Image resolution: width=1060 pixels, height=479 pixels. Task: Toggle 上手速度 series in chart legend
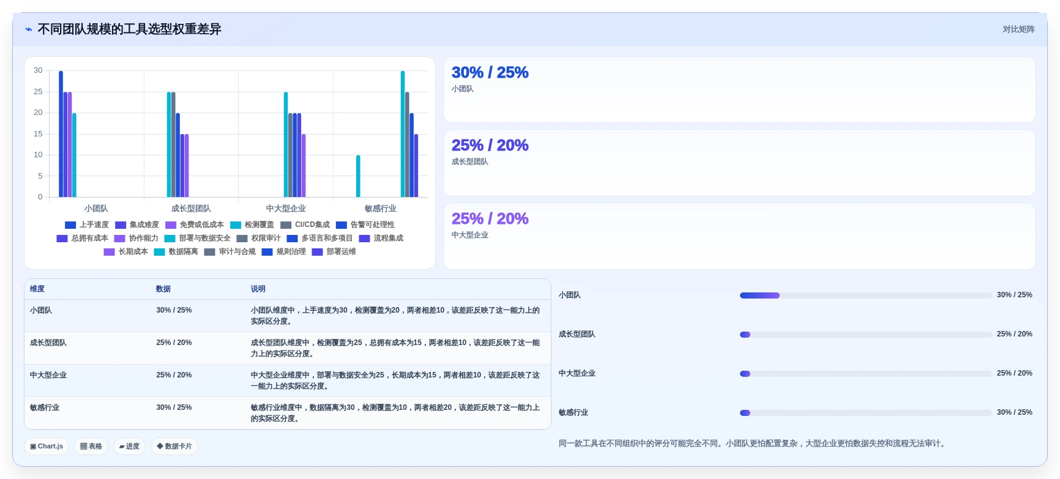[x=87, y=225]
